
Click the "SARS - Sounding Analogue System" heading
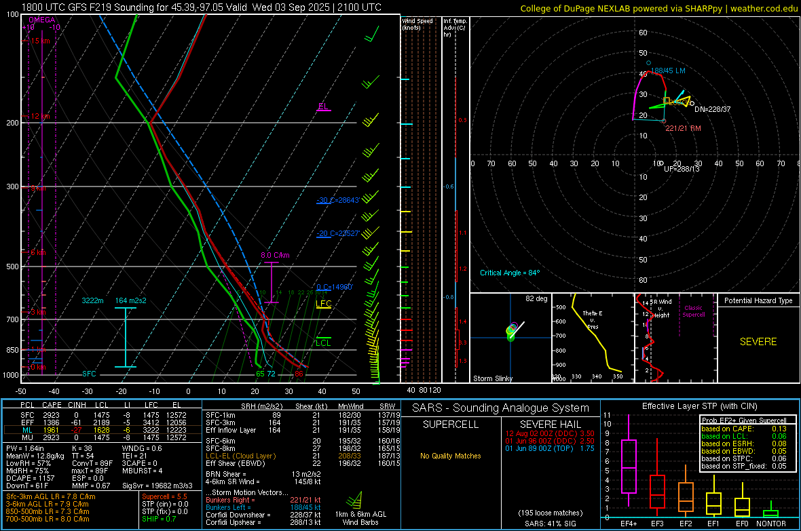pos(501,408)
